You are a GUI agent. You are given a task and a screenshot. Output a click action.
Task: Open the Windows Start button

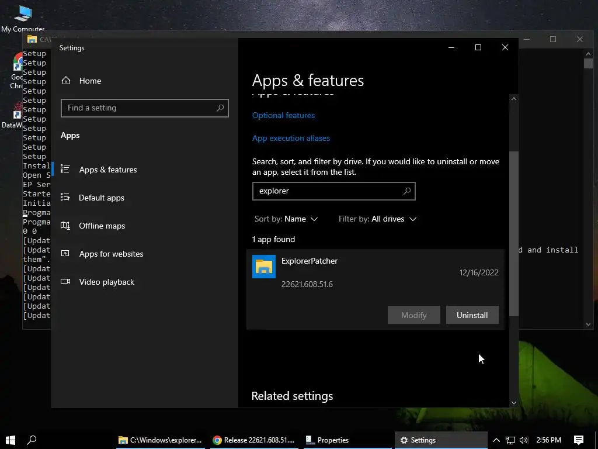point(11,440)
